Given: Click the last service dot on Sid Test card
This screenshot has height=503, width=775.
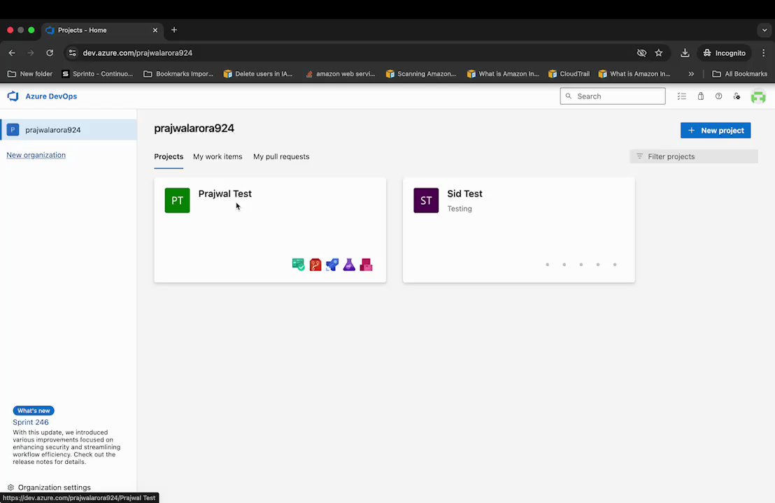Looking at the screenshot, I should pyautogui.click(x=615, y=265).
